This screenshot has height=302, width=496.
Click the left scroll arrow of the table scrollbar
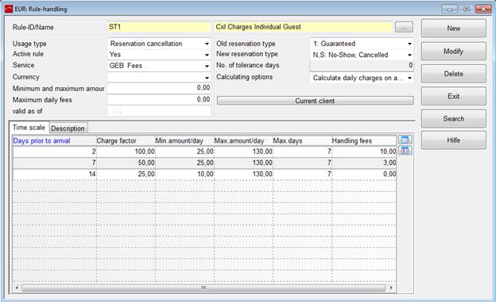[x=17, y=288]
